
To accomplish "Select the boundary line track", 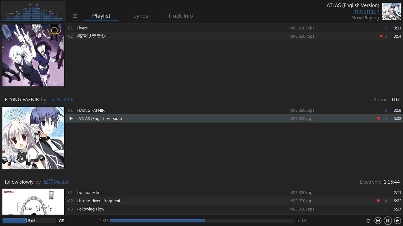I will tap(234, 192).
